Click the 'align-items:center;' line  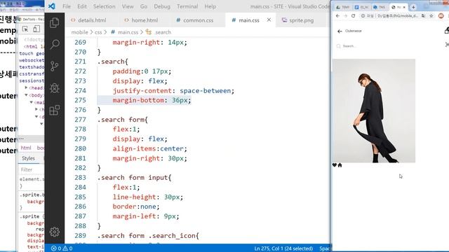pyautogui.click(x=149, y=148)
